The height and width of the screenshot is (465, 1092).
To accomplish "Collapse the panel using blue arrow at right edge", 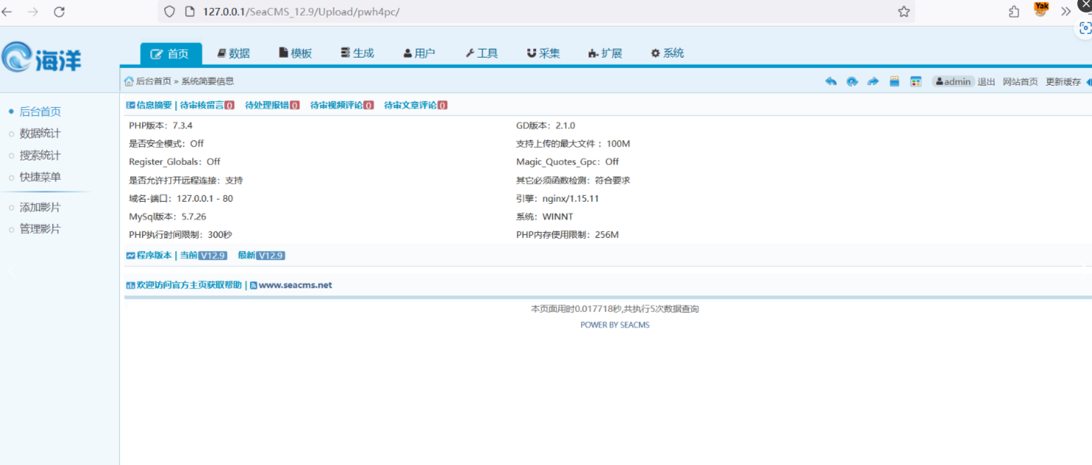I will pos(1088,82).
